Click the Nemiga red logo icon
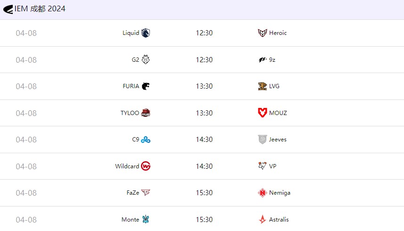 click(x=263, y=193)
